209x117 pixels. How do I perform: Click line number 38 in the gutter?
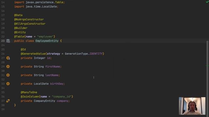tap(3, 105)
